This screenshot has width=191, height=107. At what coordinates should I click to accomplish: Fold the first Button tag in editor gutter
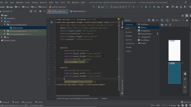coord(55,48)
